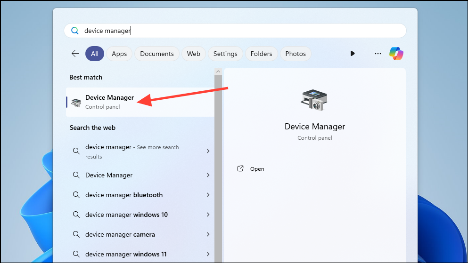Click the results list scroll-up arrow
Screen dimensions: 468x263
pos(218,72)
